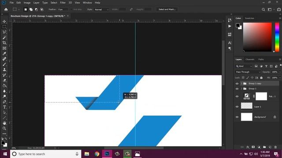Hide Layer 1 visibility eye
This screenshot has height=158, width=282.
pos(237,107)
